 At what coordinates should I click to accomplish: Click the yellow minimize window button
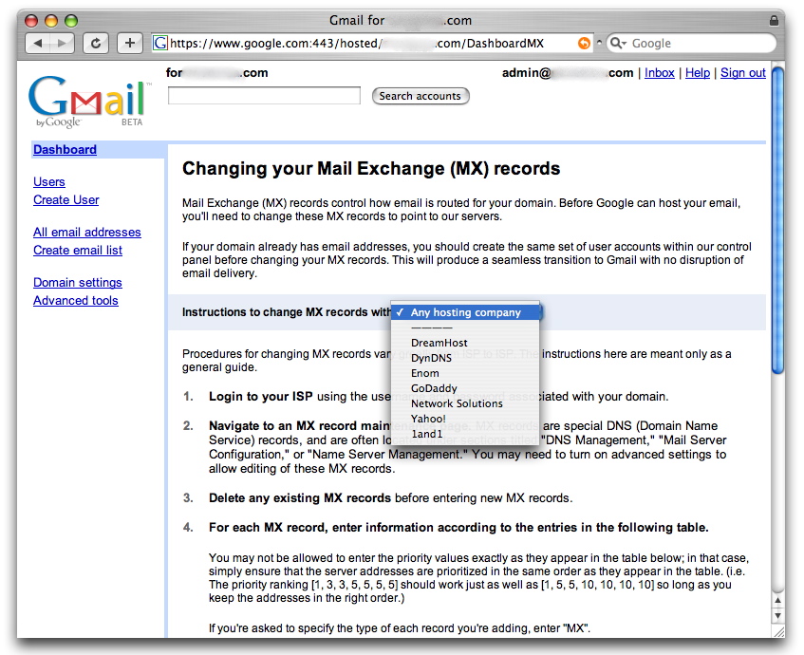(x=51, y=21)
